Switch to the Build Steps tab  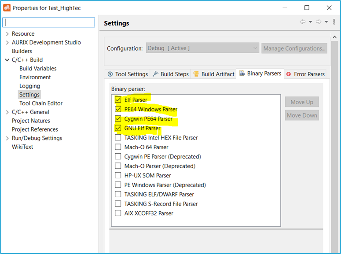(171, 74)
